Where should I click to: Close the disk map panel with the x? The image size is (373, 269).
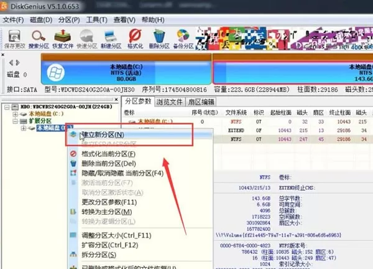click(2, 55)
